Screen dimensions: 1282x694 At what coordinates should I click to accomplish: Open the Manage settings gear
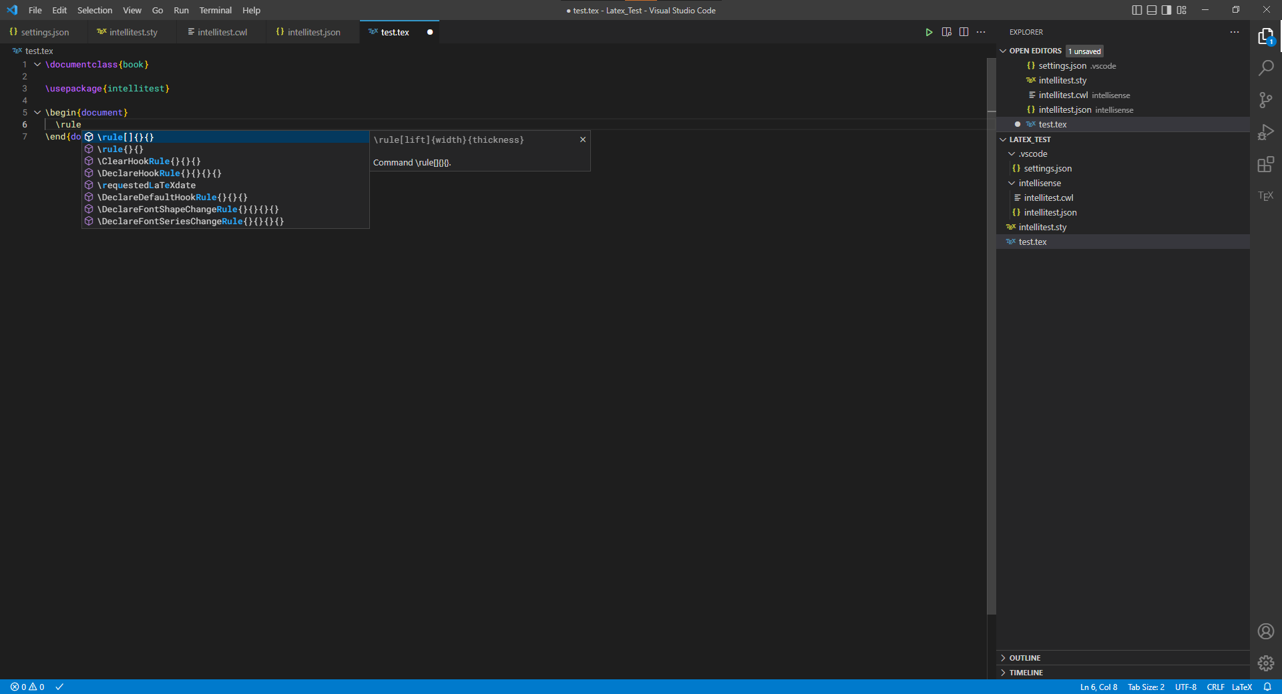tap(1266, 663)
